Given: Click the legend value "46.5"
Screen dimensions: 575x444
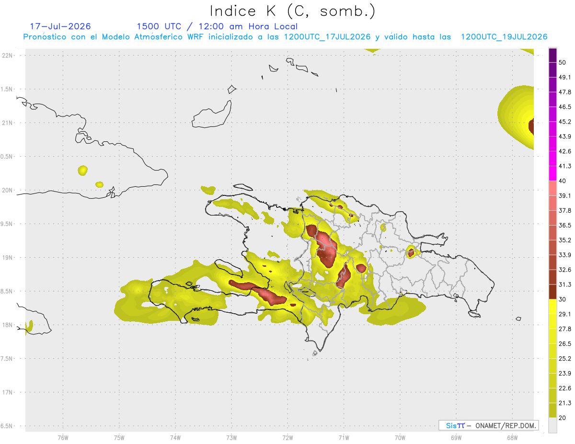Looking at the screenshot, I should click(x=565, y=107).
